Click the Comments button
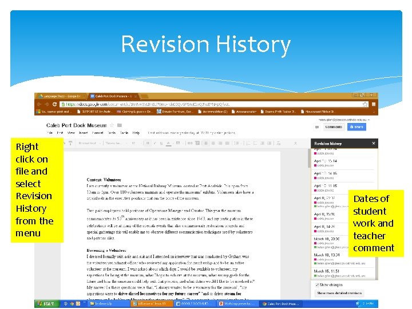The height and width of the screenshot is (309, 412). tap(334, 127)
